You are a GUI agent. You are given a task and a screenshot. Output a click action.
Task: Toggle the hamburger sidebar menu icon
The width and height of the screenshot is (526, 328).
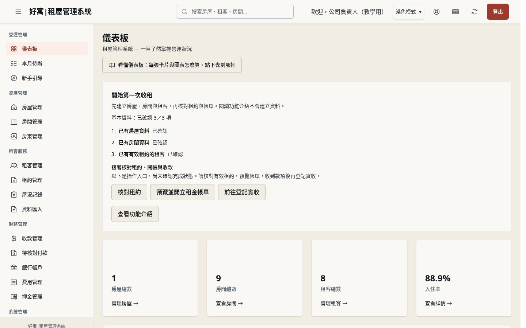[x=18, y=12]
